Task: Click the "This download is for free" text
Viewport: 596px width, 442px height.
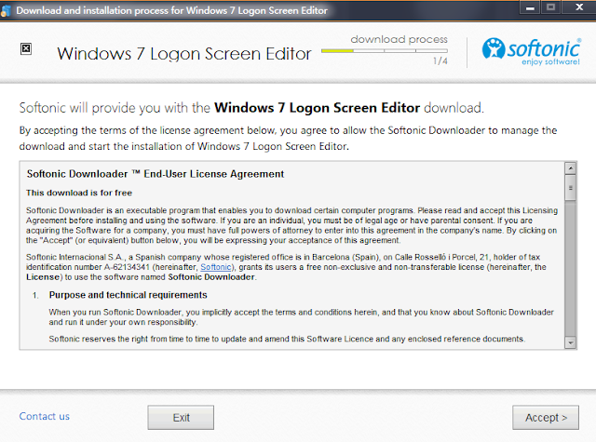Action: tap(79, 193)
